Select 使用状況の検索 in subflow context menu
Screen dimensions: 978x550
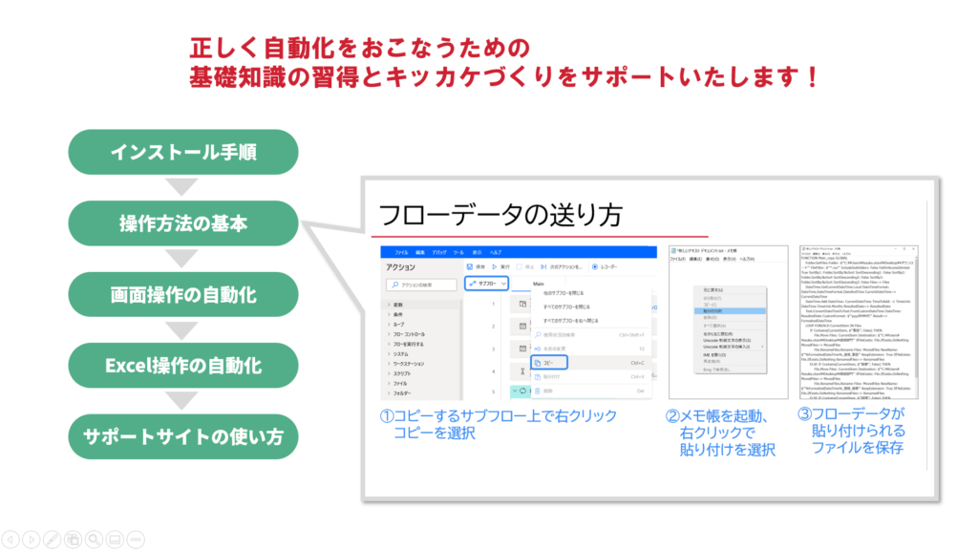(x=590, y=335)
